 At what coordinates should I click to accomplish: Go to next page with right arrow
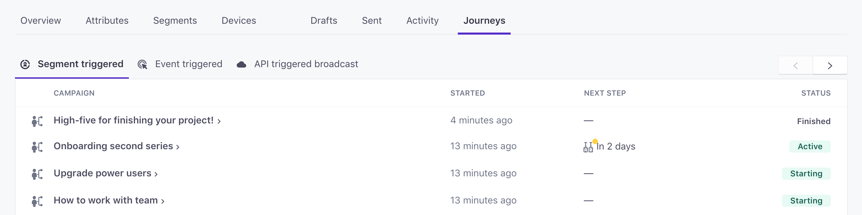[x=830, y=65]
